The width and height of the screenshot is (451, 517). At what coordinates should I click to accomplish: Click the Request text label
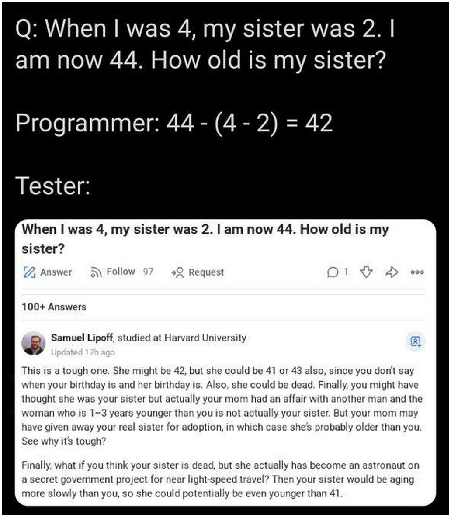(206, 272)
